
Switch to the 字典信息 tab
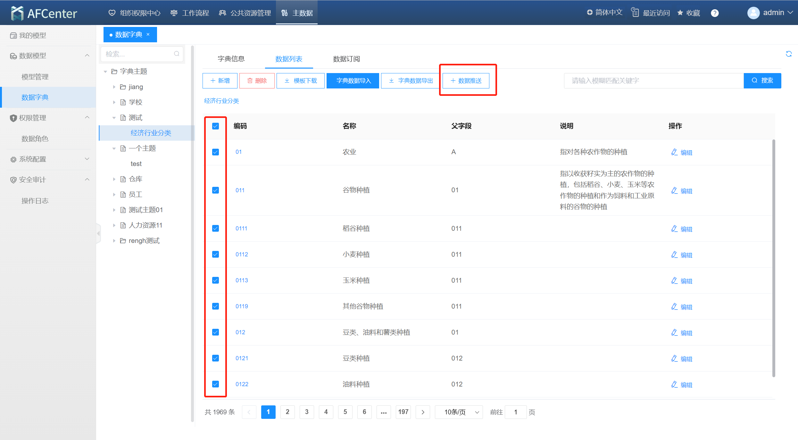tap(231, 59)
